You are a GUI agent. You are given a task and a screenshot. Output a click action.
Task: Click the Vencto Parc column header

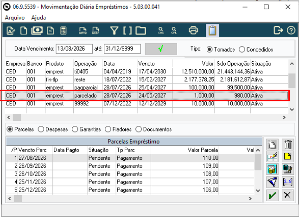click(x=35, y=150)
